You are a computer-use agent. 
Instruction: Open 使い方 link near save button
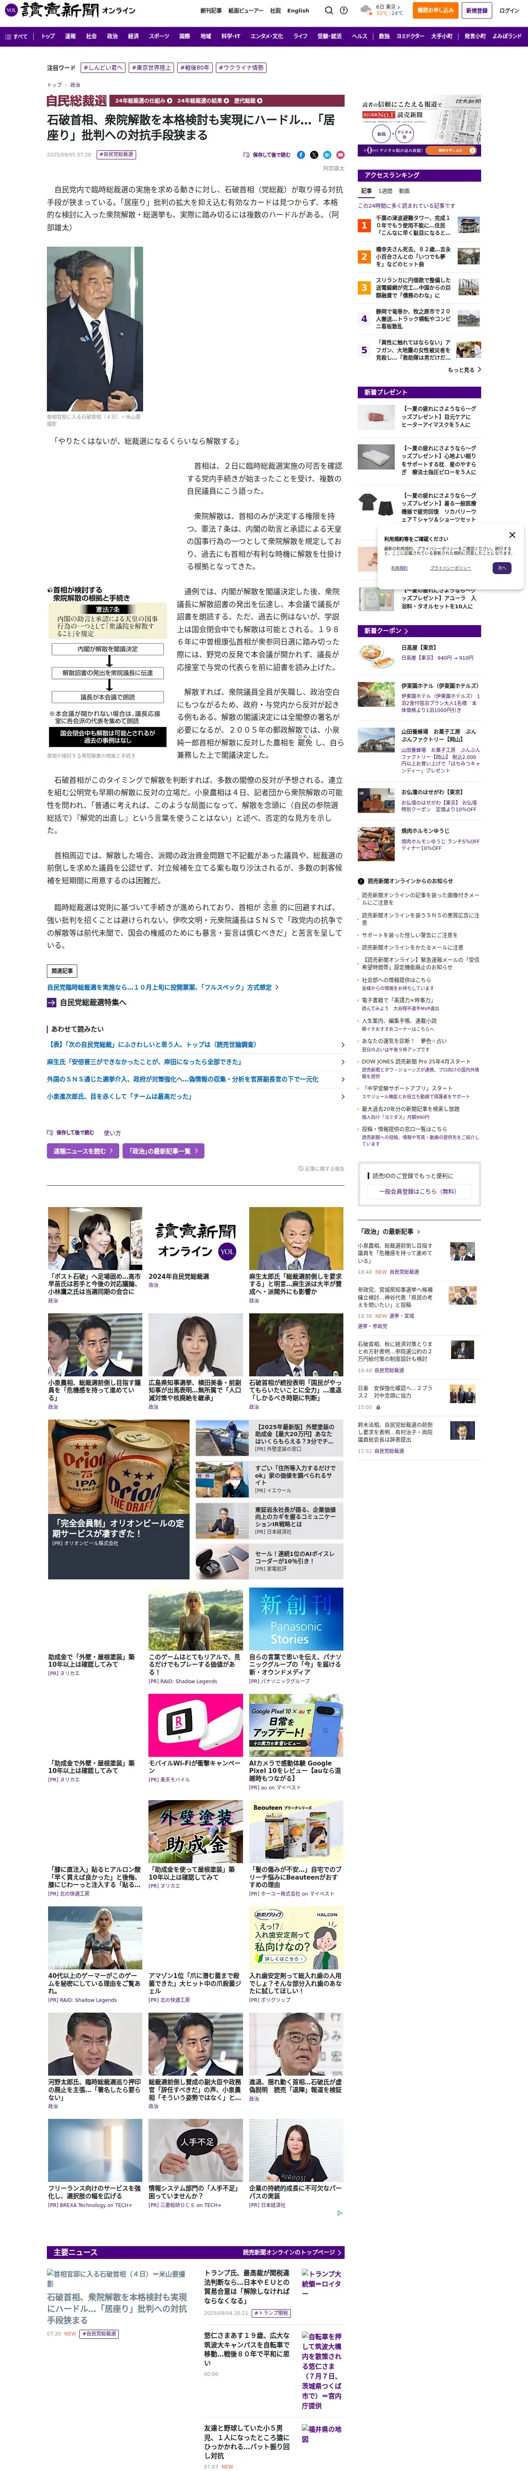[x=112, y=1133]
